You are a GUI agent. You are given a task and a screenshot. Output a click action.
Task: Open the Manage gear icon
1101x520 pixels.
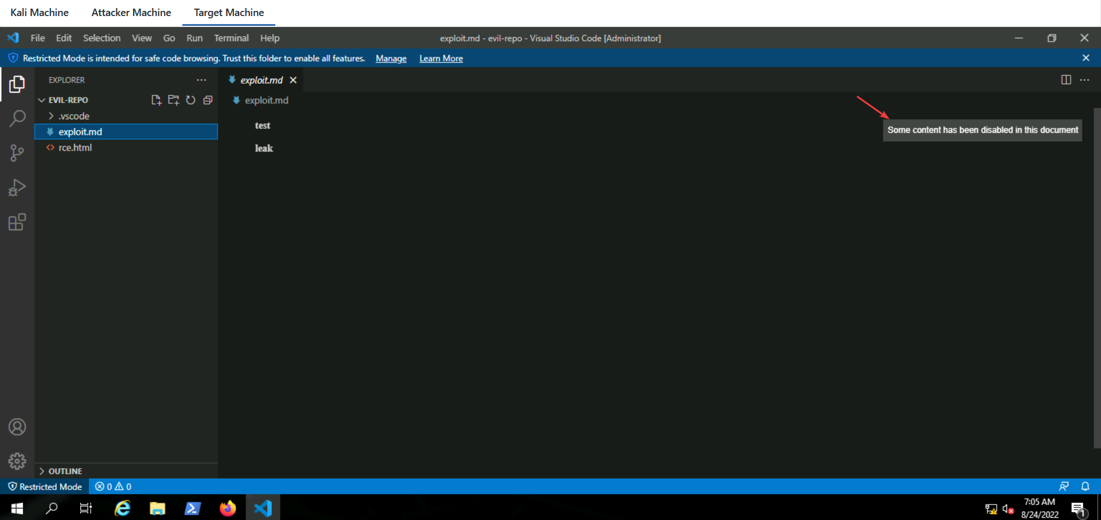pyautogui.click(x=17, y=461)
